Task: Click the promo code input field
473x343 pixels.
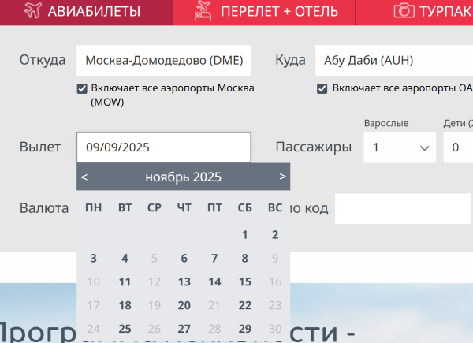Action: [404, 209]
